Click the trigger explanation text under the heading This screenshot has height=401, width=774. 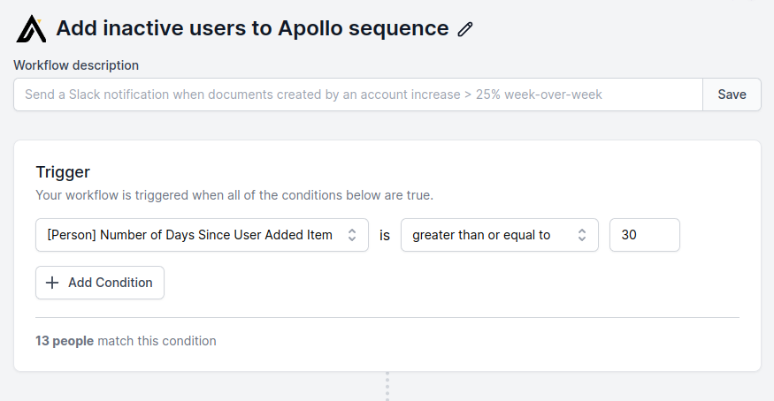point(234,194)
